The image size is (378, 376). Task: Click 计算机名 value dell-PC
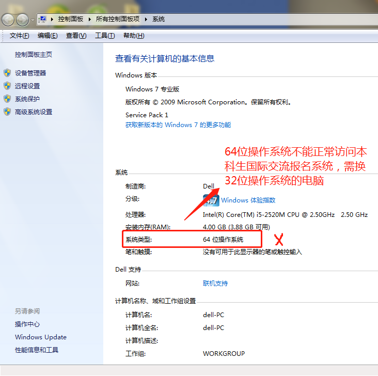[x=214, y=315]
